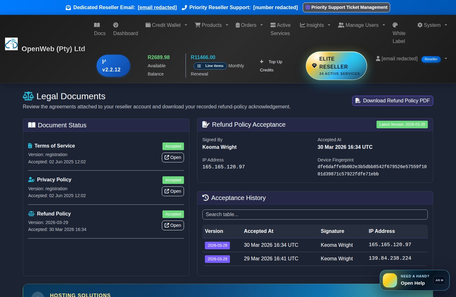Expand the Orders dropdown menu

[x=262, y=25]
